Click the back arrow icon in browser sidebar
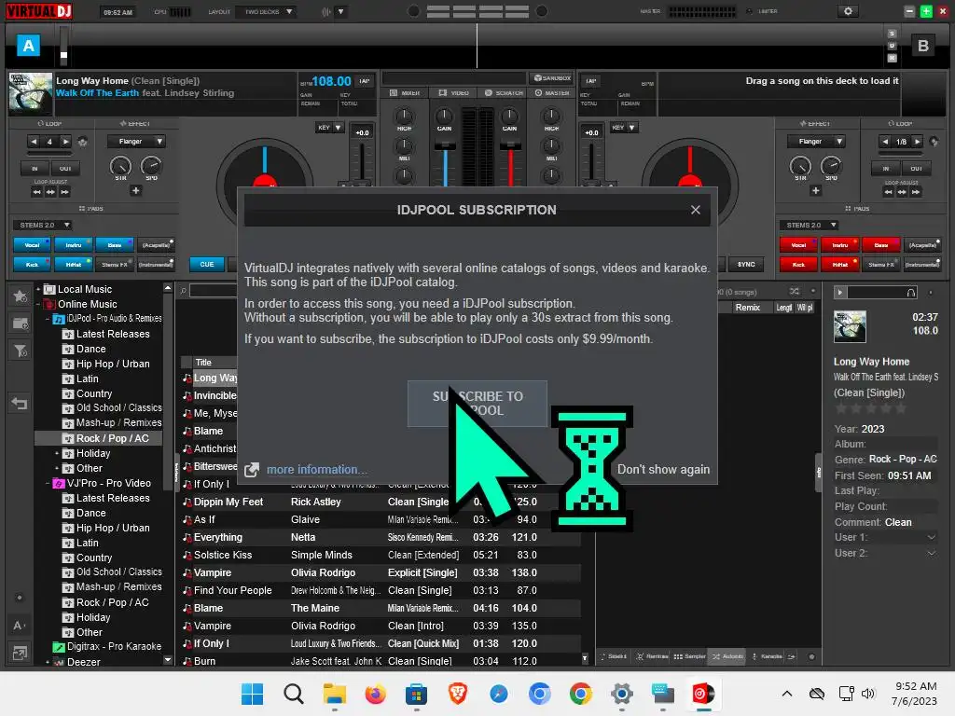The height and width of the screenshot is (716, 955). 20,403
